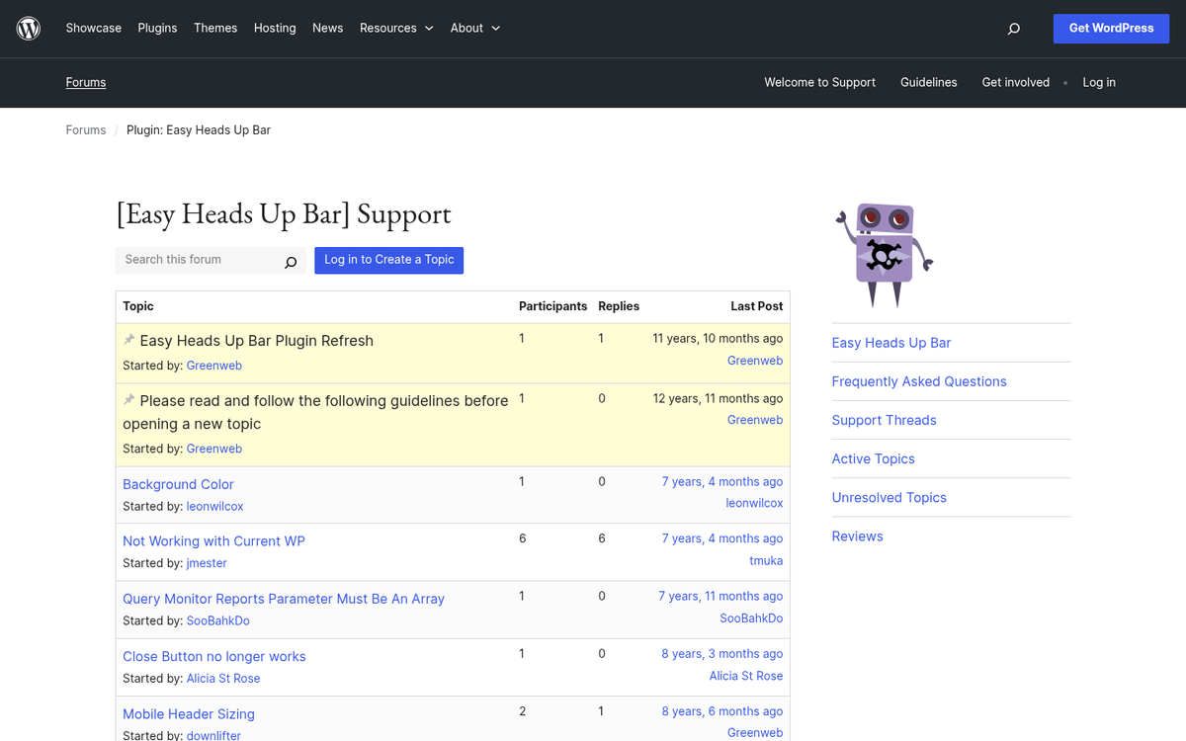Viewport: 1186px width, 741px height.
Task: Select Themes from the top navigation
Action: click(x=215, y=28)
